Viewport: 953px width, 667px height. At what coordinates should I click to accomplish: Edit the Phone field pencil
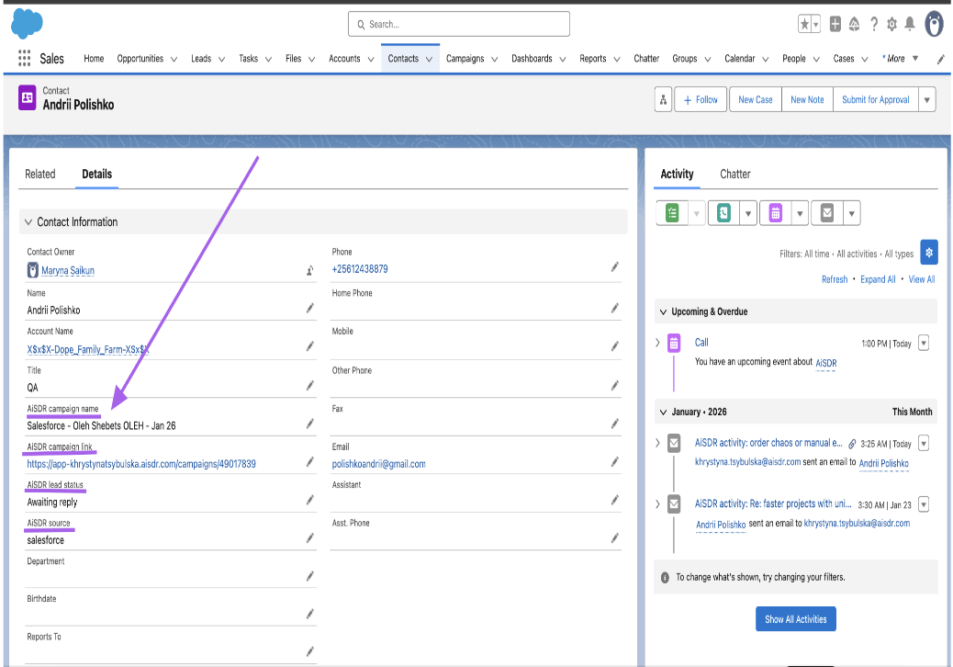click(x=615, y=267)
